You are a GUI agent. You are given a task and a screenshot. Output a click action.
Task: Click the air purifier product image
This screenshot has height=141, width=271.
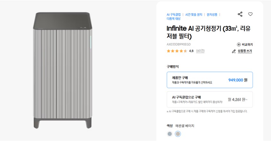pos(62,70)
